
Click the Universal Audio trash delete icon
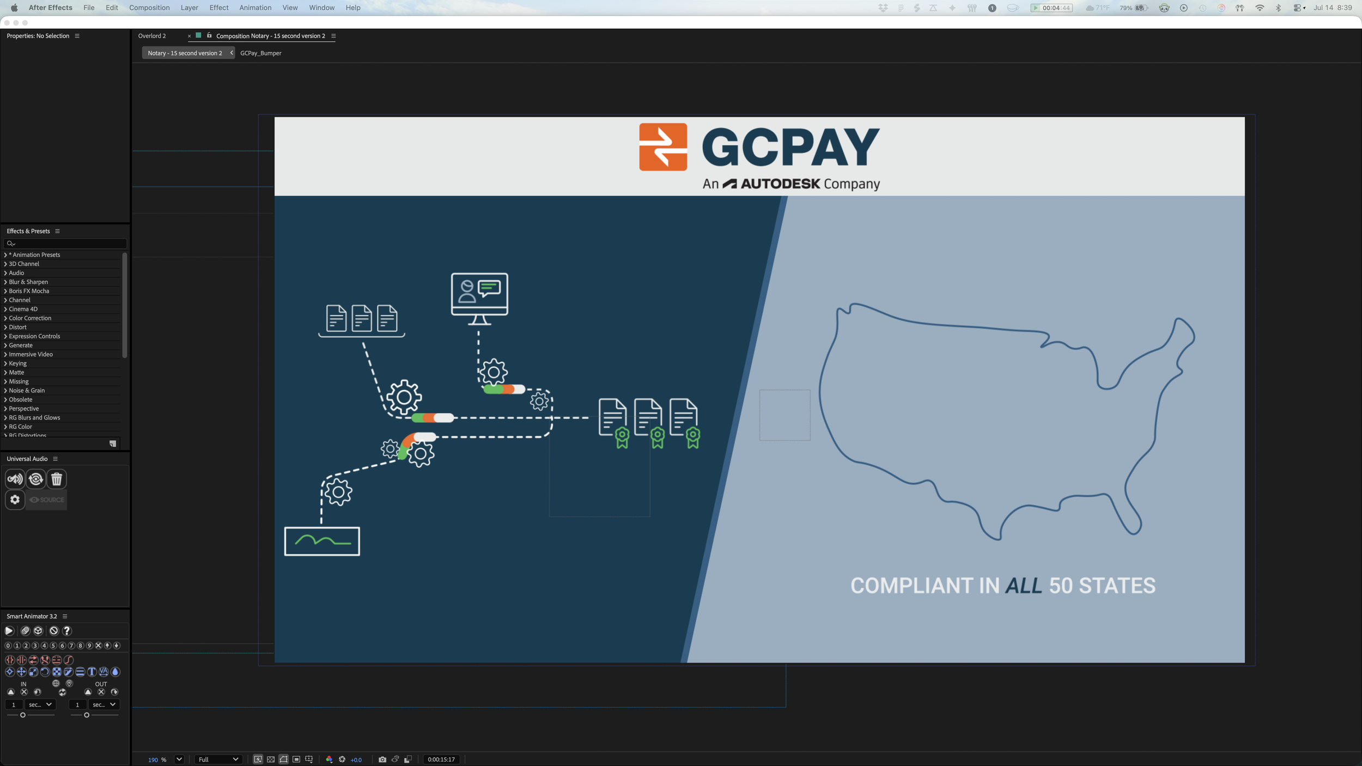tap(57, 479)
